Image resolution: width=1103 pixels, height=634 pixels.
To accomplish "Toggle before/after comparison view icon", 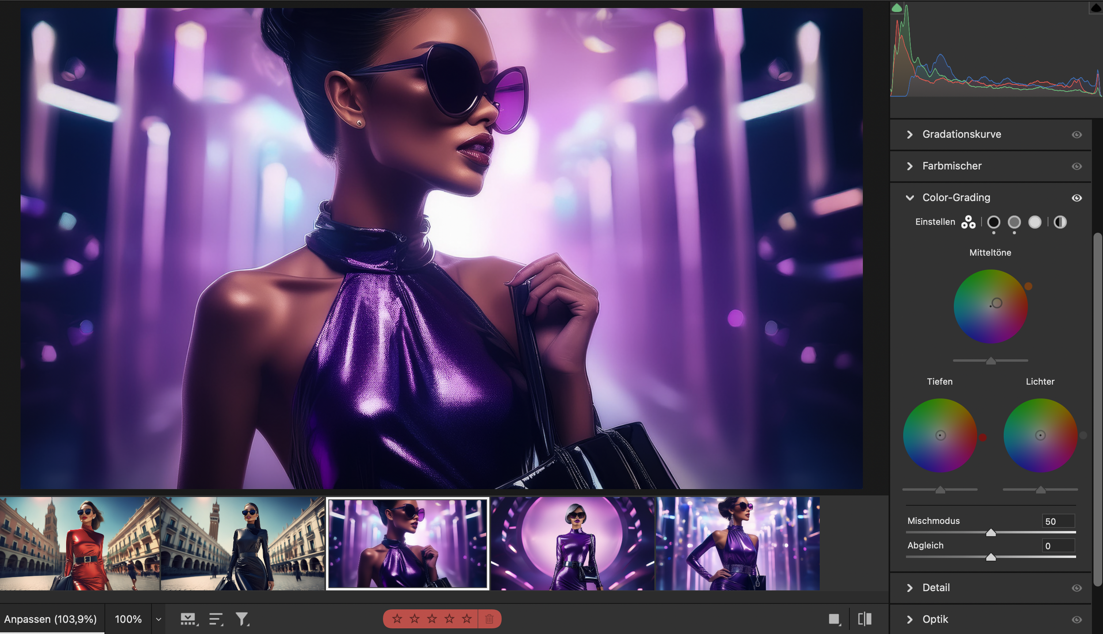I will pos(864,619).
